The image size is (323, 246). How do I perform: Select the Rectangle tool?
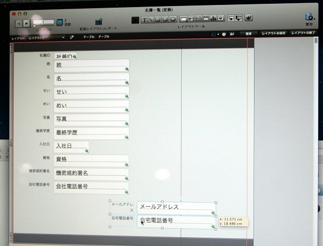[158, 20]
